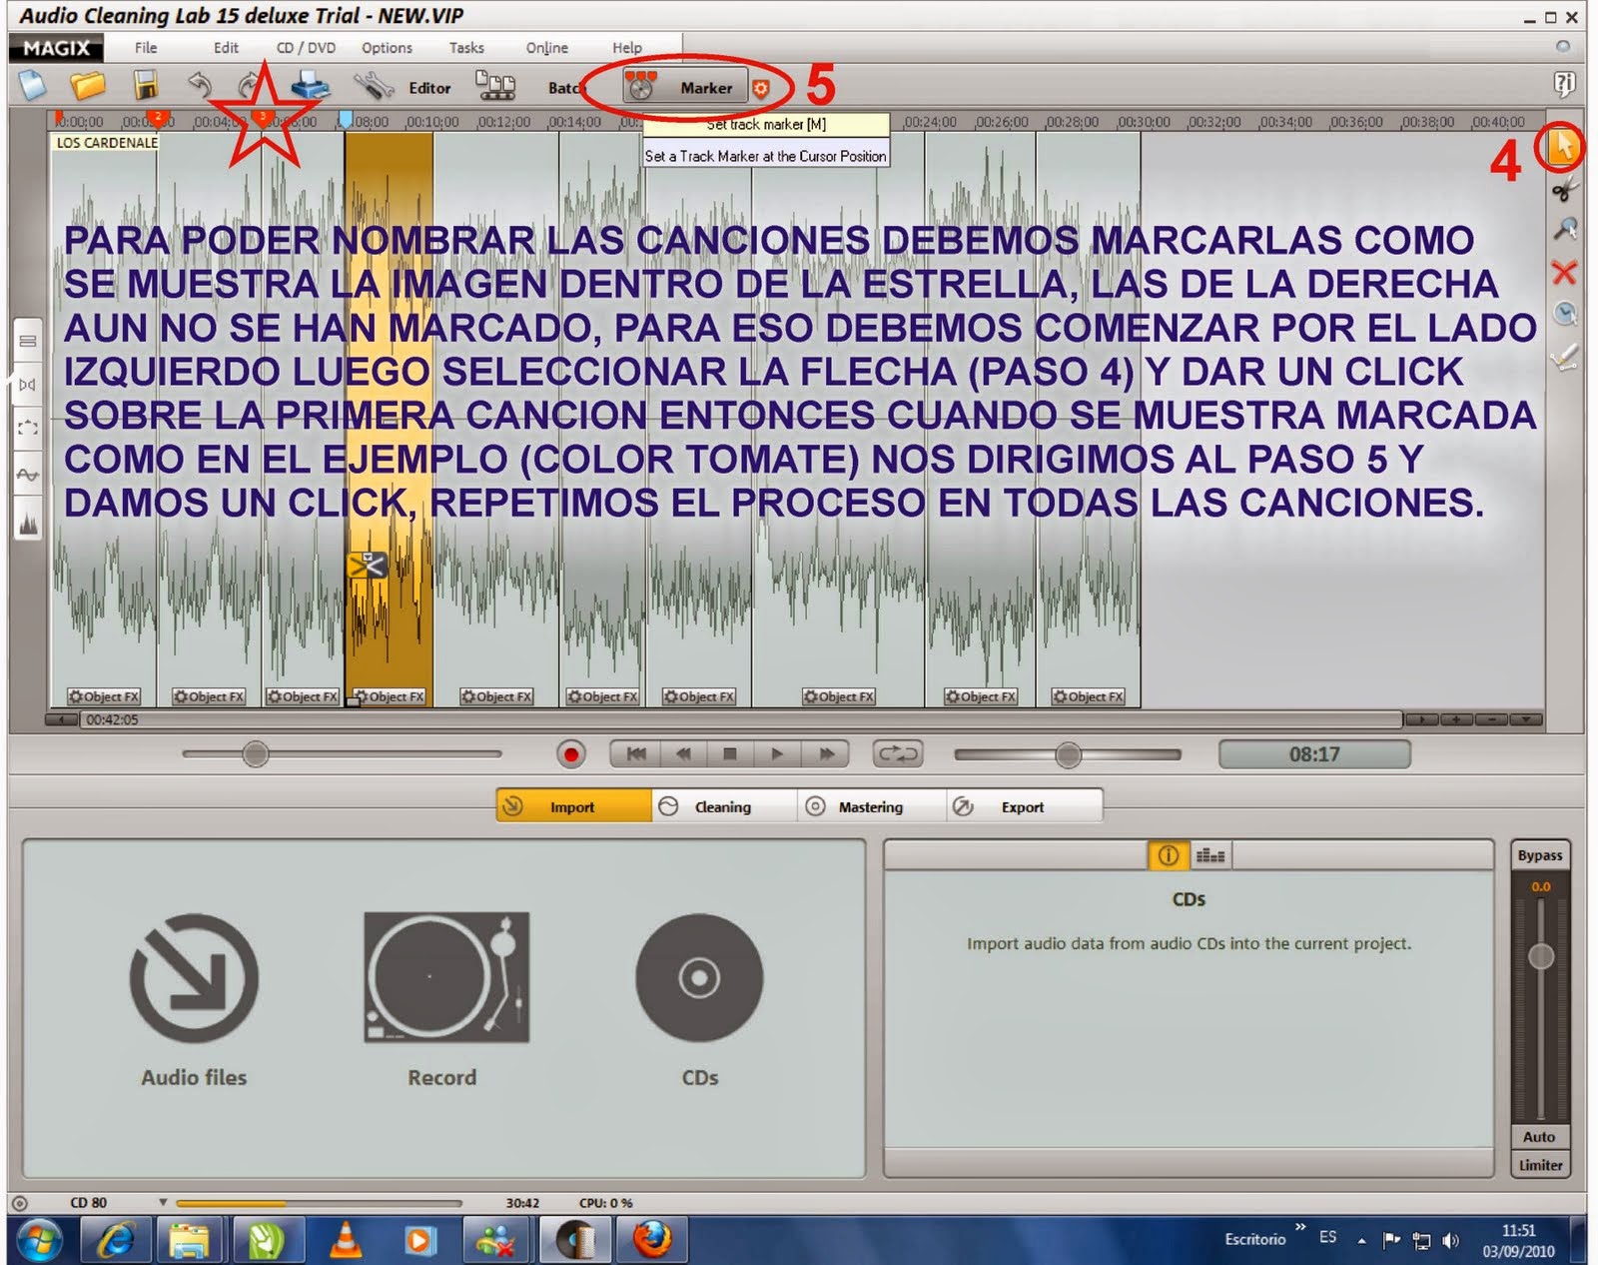This screenshot has width=1598, height=1265.
Task: Click the fast forward button
Action: point(826,754)
